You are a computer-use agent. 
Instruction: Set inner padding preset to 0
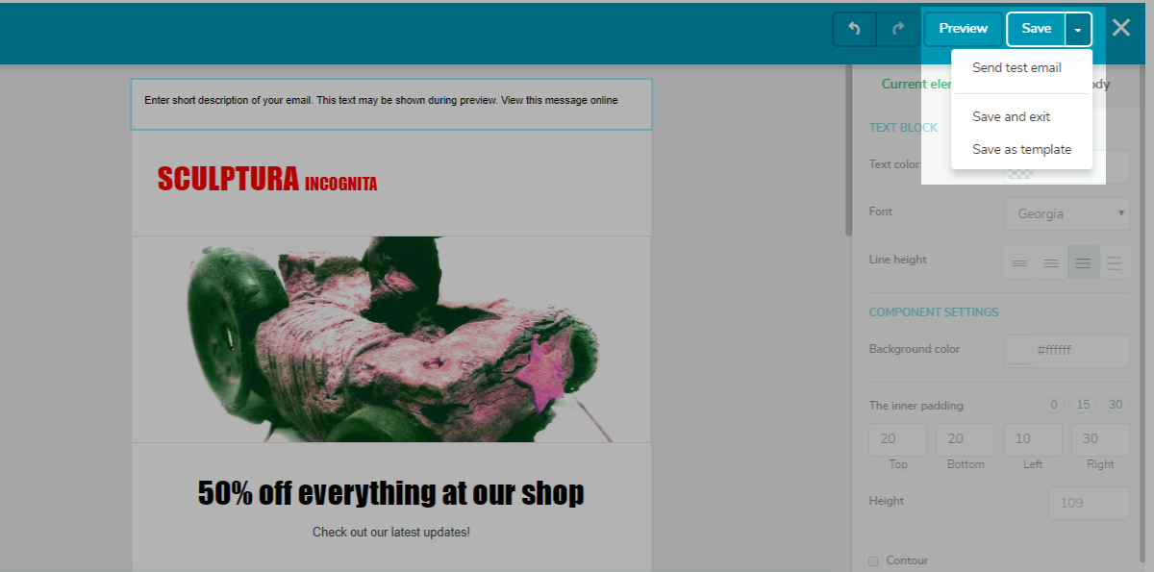(1055, 405)
